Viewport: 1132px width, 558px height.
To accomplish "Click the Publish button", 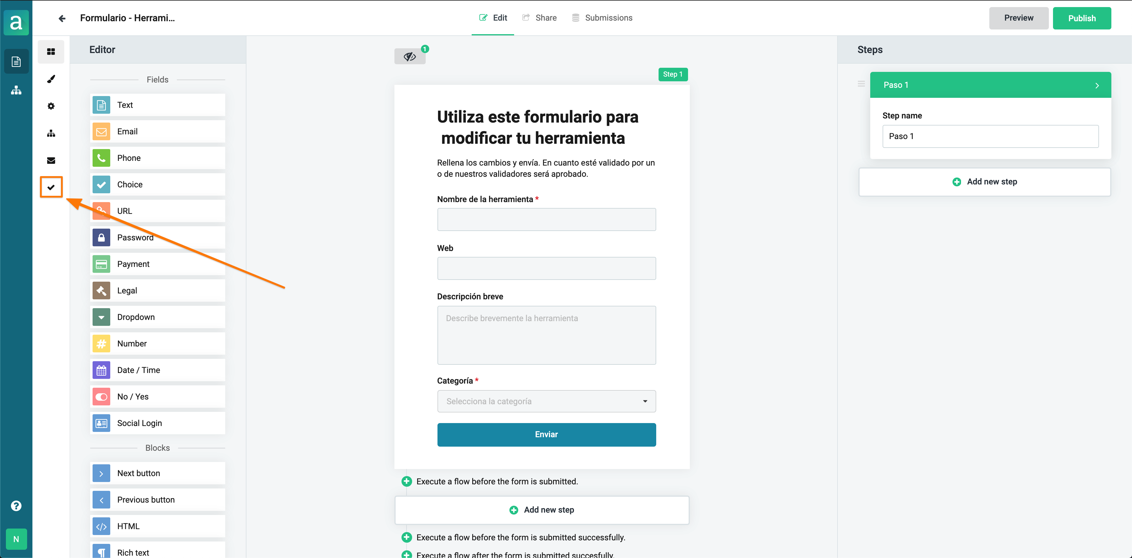I will tap(1082, 18).
